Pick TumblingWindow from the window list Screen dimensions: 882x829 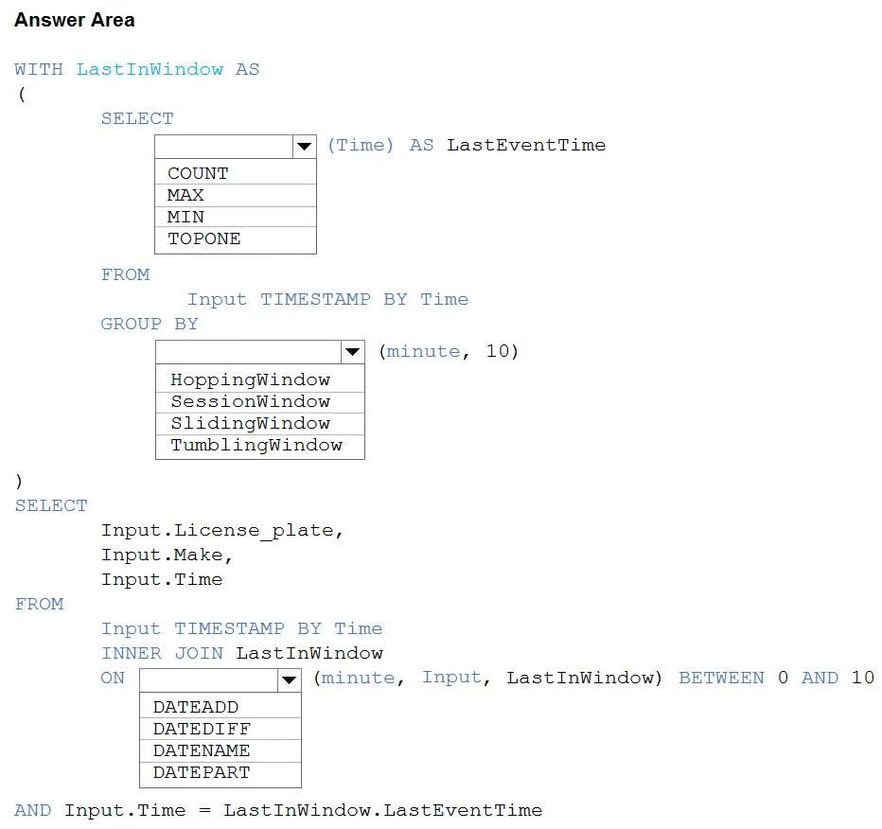tap(260, 446)
